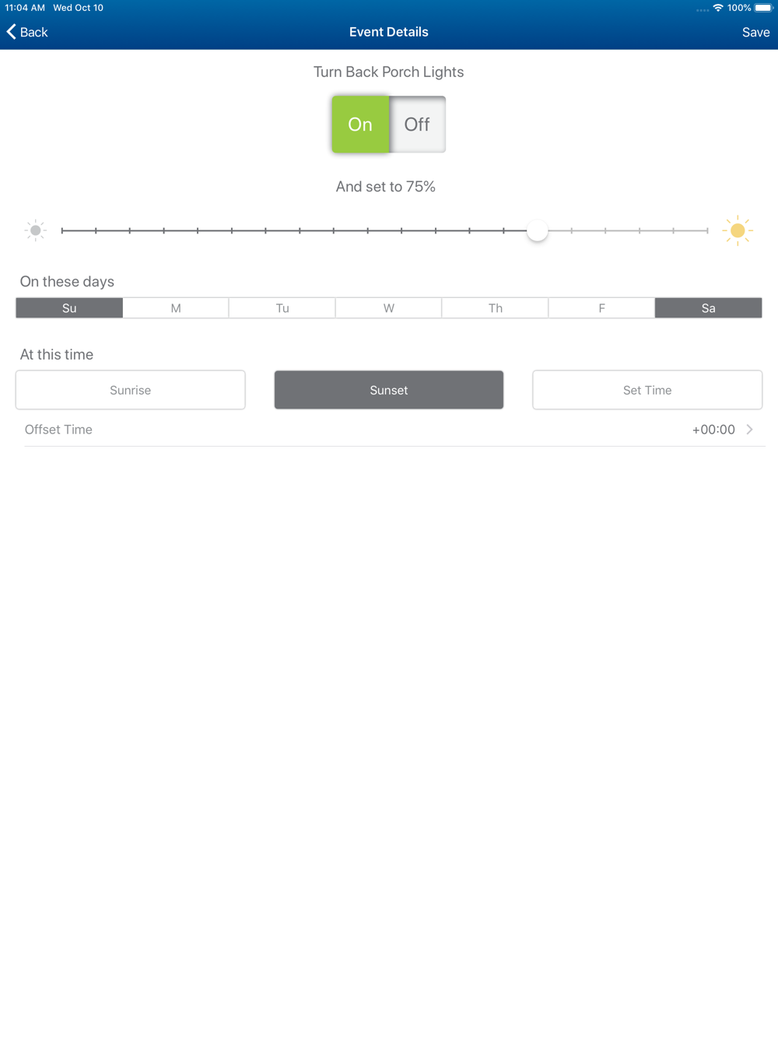Switch the porch lights to Off
This screenshot has width=778, height=1038.
coord(417,124)
